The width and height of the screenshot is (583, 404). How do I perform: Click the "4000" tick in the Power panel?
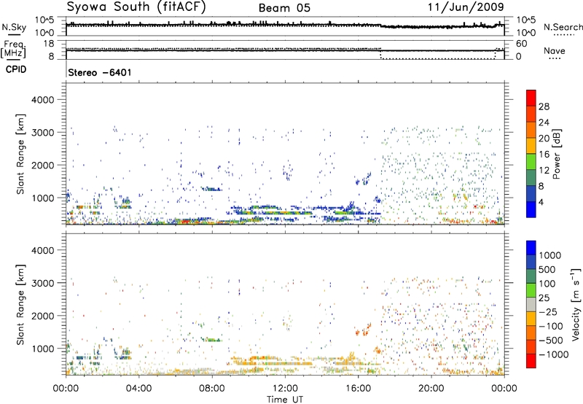pyautogui.click(x=42, y=100)
